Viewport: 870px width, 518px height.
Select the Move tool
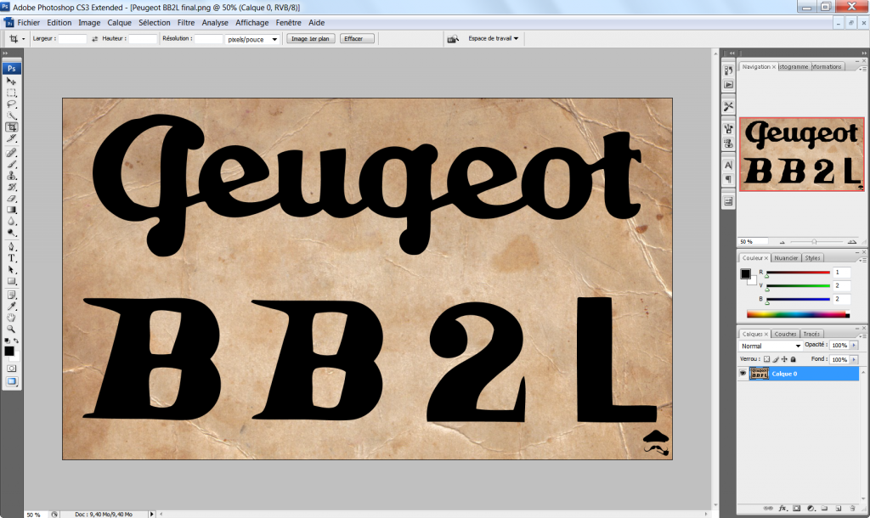click(11, 81)
